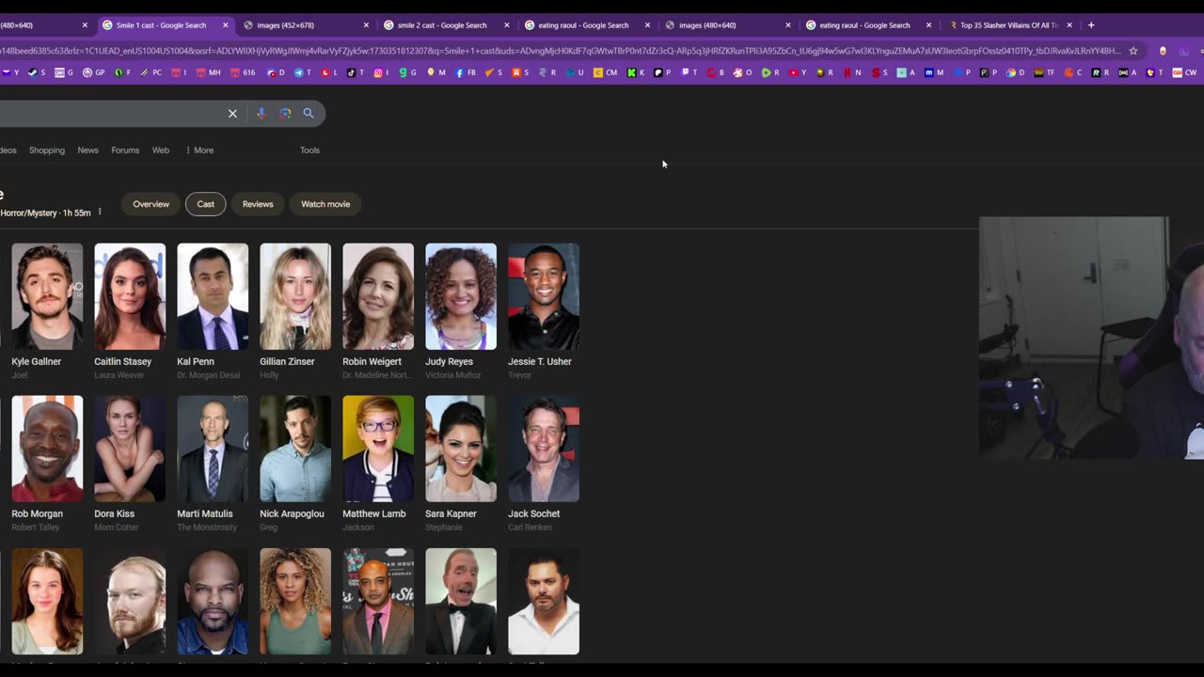Open Kyle Gallner's cast photo
Screen dimensions: 1204x677
click(x=47, y=296)
